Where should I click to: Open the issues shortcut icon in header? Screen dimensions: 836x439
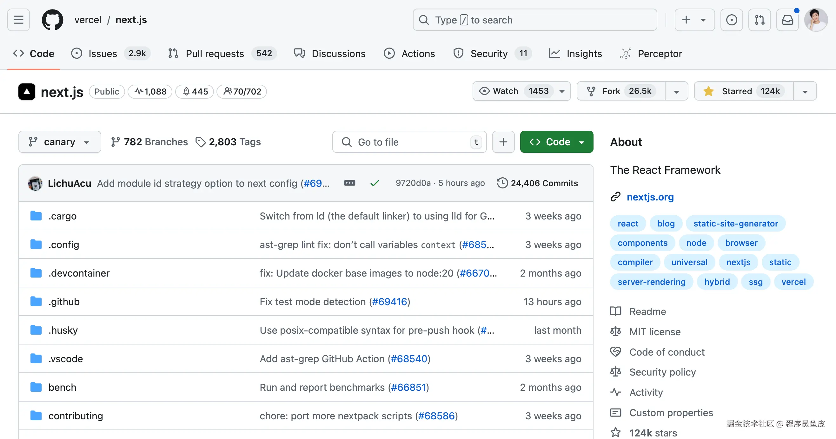click(x=731, y=20)
